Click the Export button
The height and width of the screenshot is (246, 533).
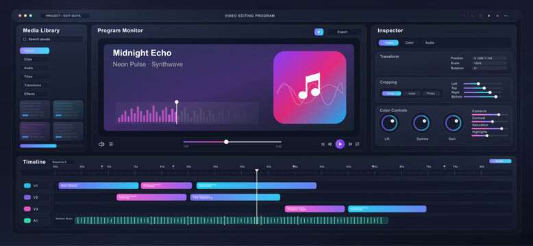pos(344,32)
